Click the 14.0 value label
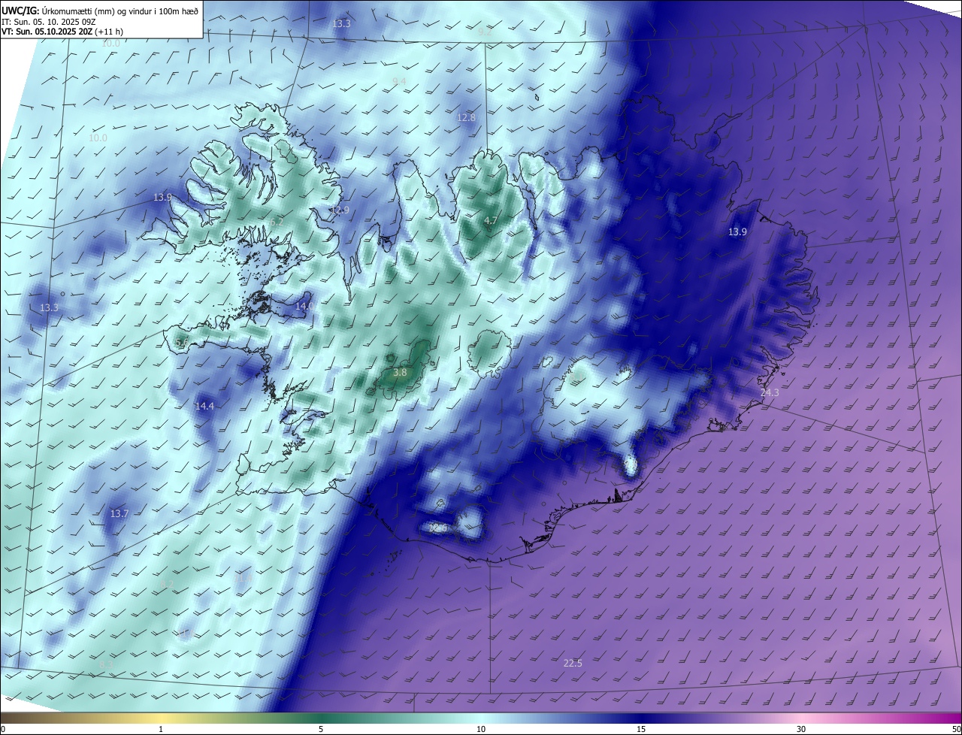The height and width of the screenshot is (735, 962). pos(304,306)
